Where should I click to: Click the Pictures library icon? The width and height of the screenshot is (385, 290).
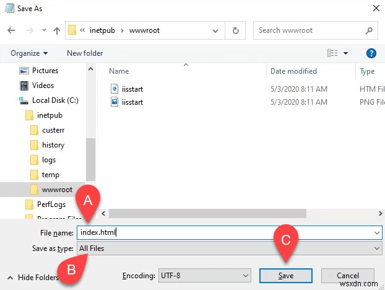[x=24, y=71]
